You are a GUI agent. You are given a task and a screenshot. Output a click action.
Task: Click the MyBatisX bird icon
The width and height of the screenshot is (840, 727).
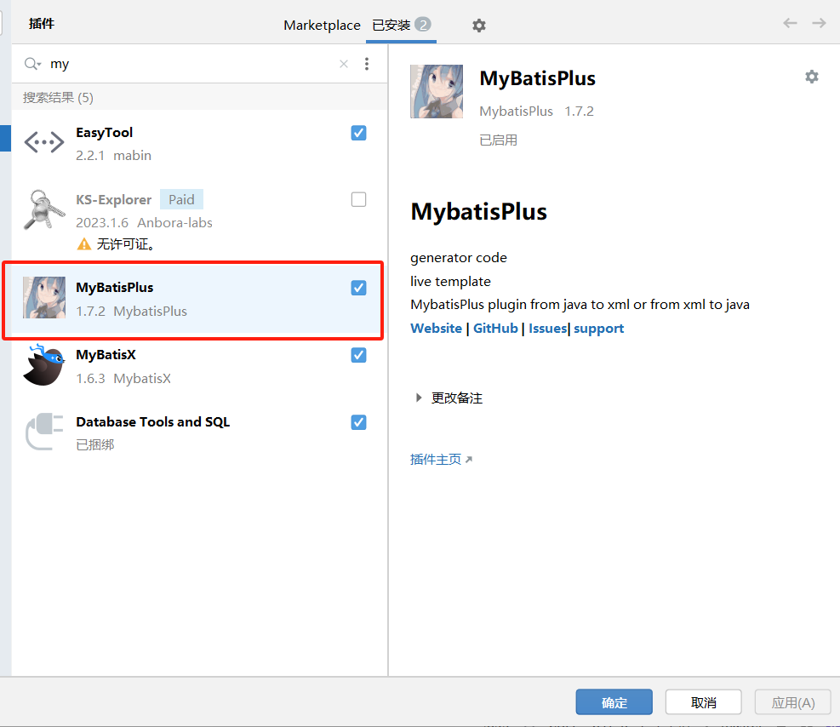tap(43, 365)
